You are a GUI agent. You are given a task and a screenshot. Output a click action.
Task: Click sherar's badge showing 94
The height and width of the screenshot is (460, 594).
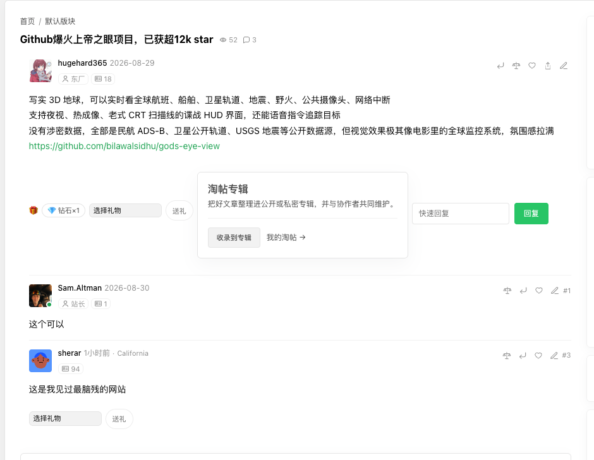(x=71, y=369)
